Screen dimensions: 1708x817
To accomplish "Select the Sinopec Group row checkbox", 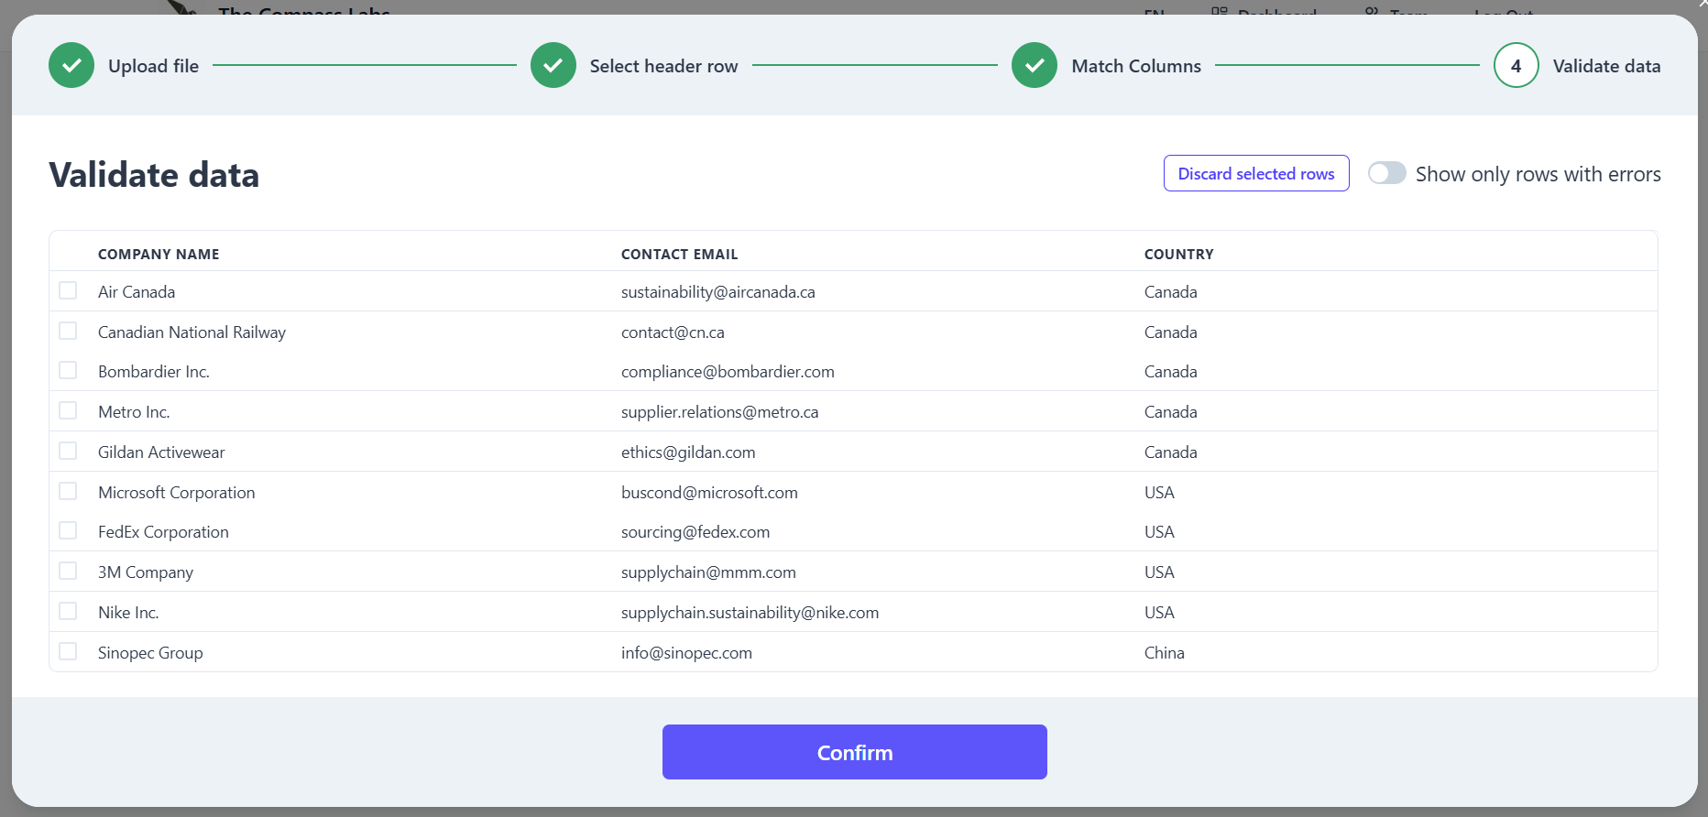I will pos(68,651).
